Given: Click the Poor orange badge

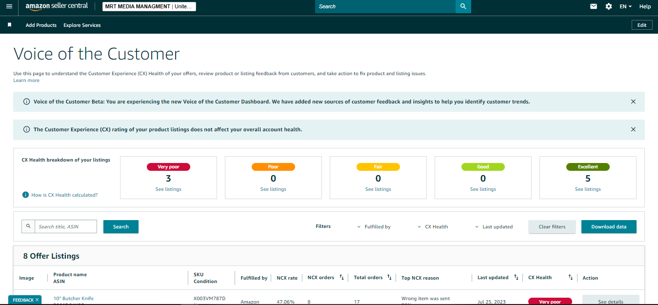Looking at the screenshot, I should (273, 167).
